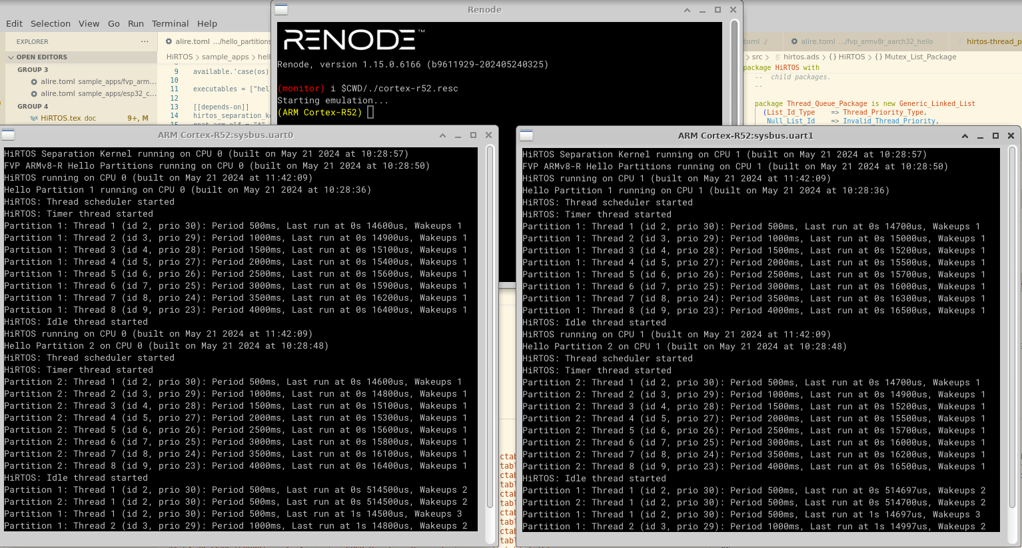Open the Explorer more actions (…) menu
The width and height of the screenshot is (1022, 548).
pos(145,41)
